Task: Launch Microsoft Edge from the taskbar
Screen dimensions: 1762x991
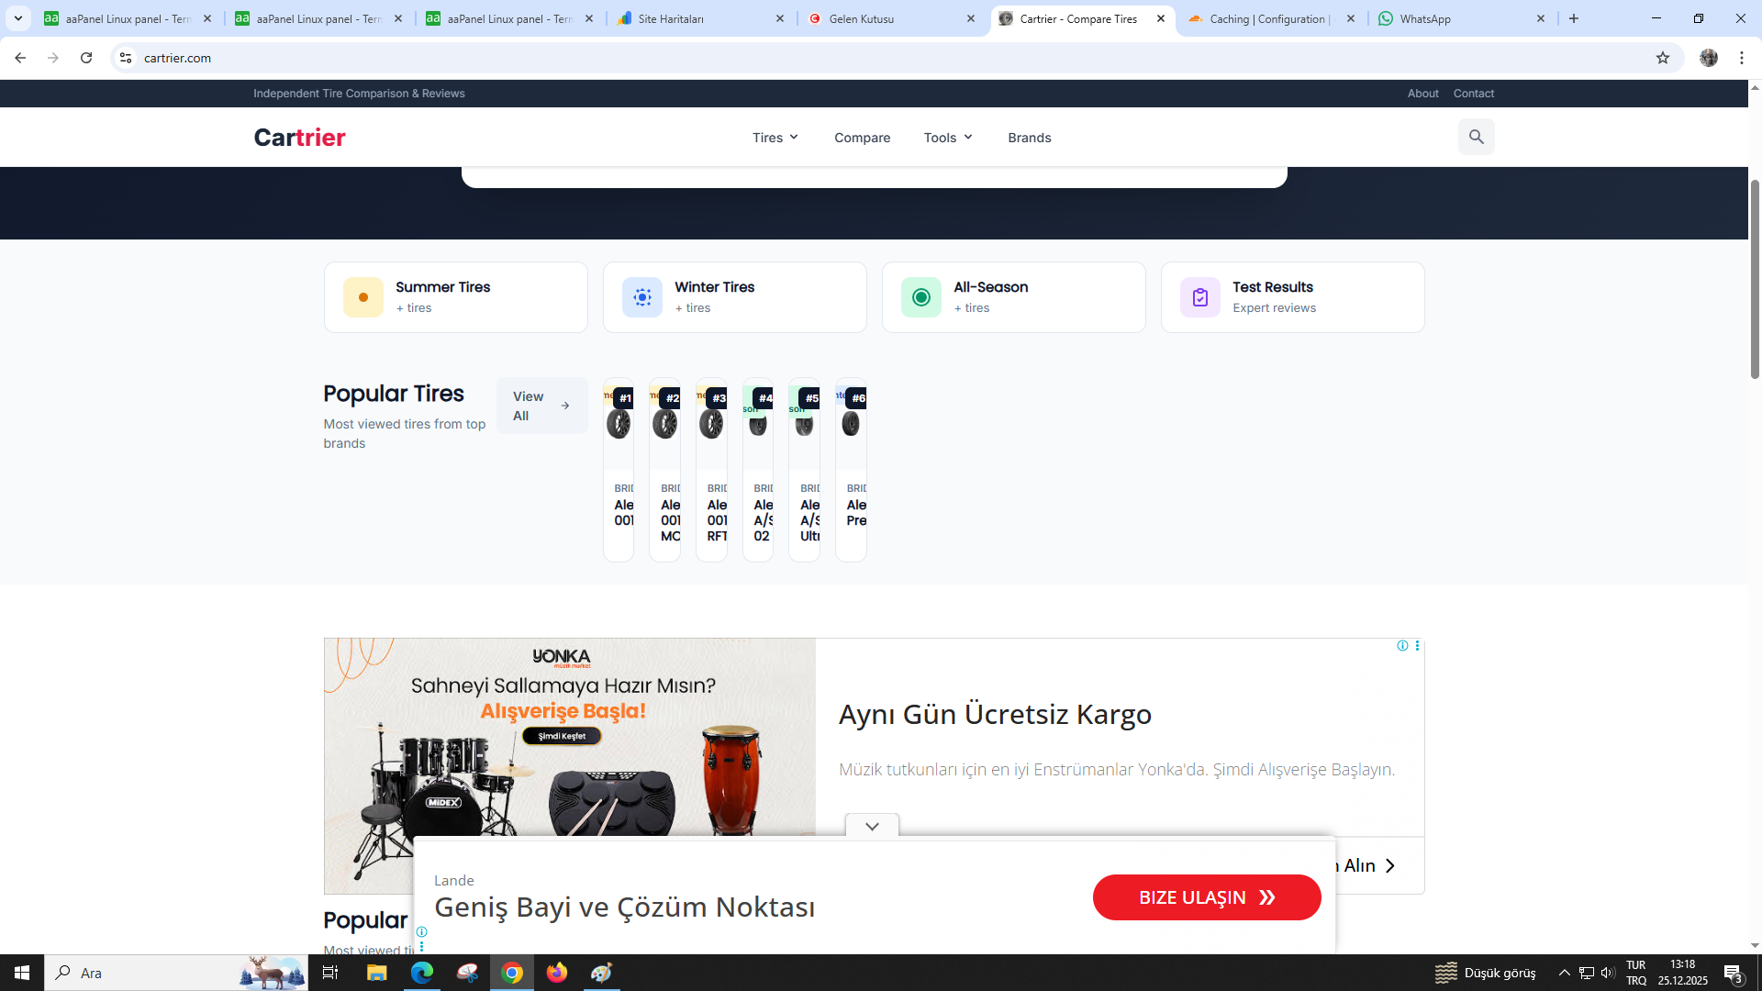Action: click(422, 973)
